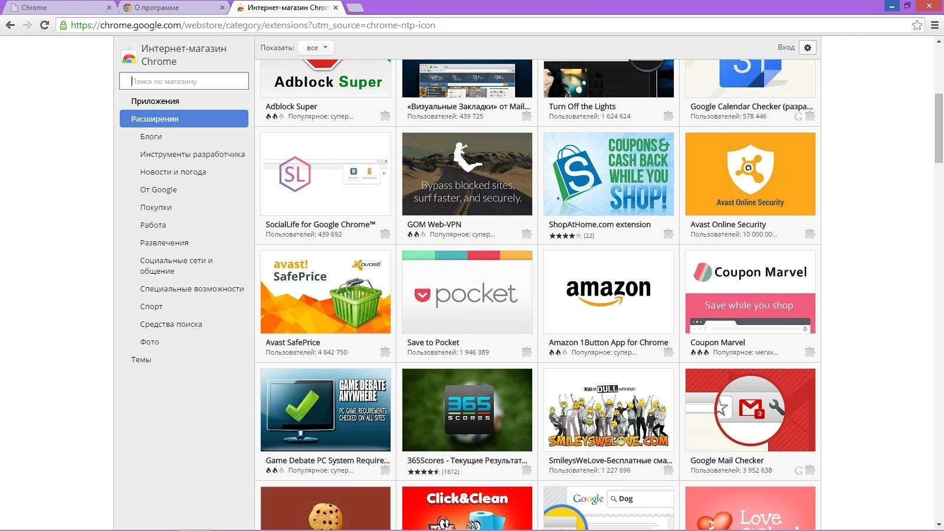Close the О программе tab
This screenshot has height=531, width=944.
pos(222,8)
